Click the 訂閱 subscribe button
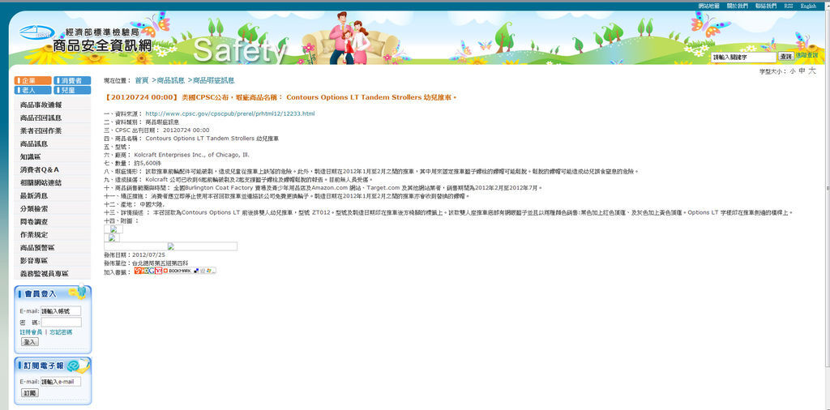 (30, 393)
